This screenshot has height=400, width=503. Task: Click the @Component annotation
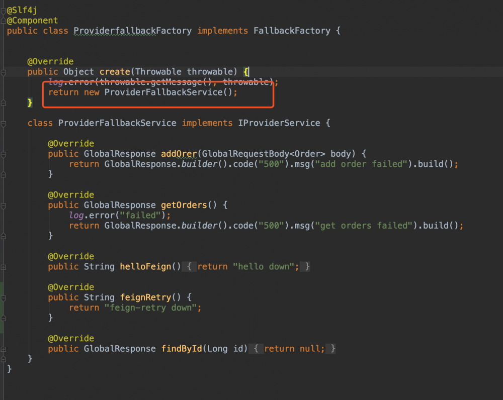pos(32,21)
